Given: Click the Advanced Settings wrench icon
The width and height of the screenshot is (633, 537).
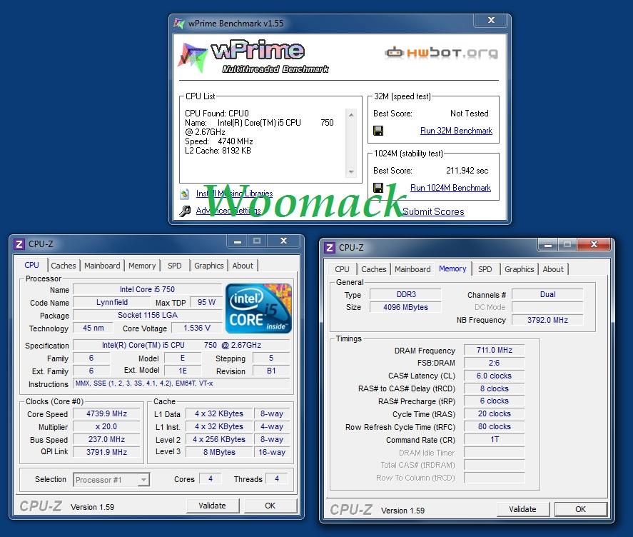Looking at the screenshot, I should tap(185, 211).
